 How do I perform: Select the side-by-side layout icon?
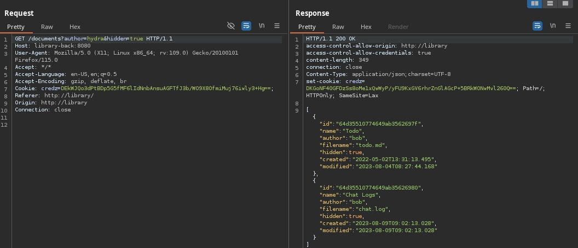pyautogui.click(x=534, y=4)
